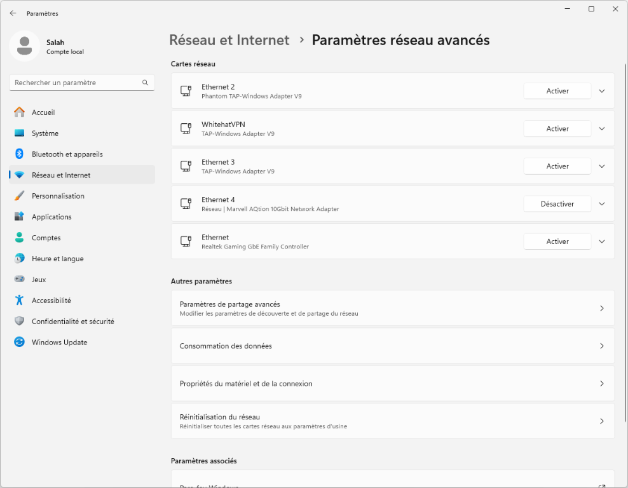
Task: Open Propriétés du matériel et de la connexion
Action: coord(393,384)
